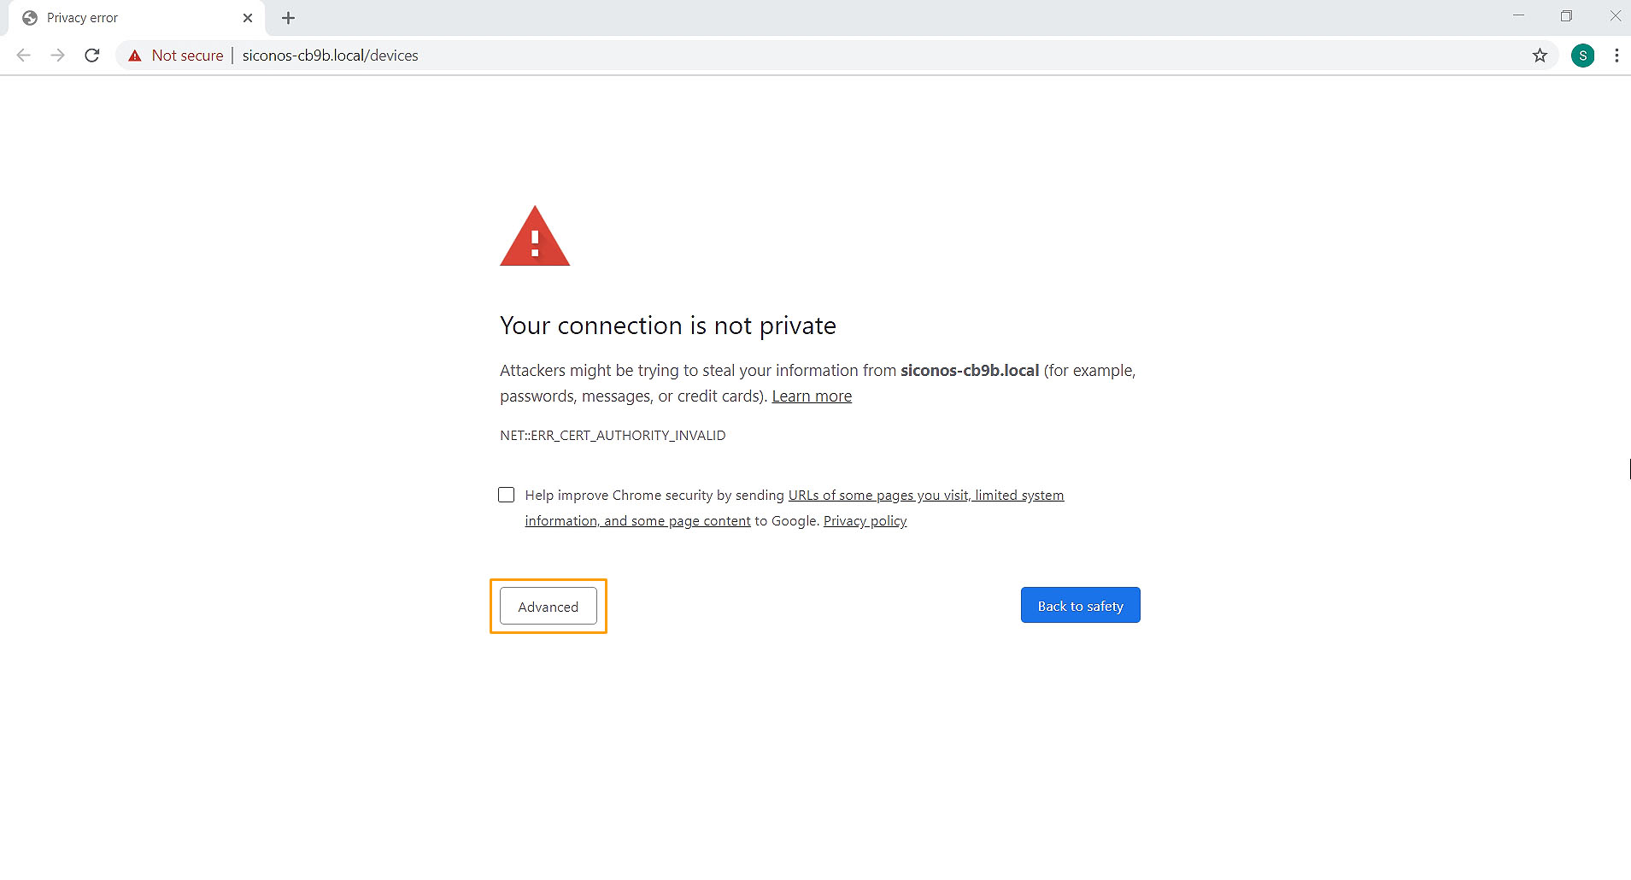Restore down the browser window
Image resolution: width=1631 pixels, height=880 pixels.
[1566, 16]
